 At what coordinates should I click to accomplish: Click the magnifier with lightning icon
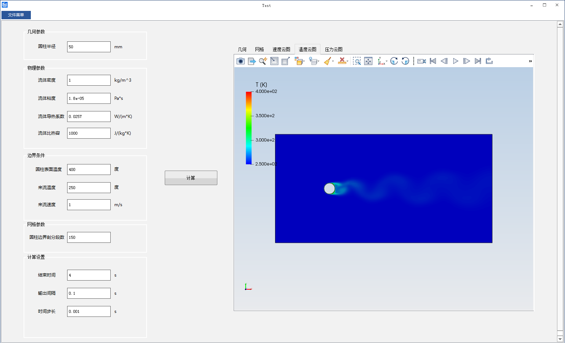pyautogui.click(x=263, y=61)
